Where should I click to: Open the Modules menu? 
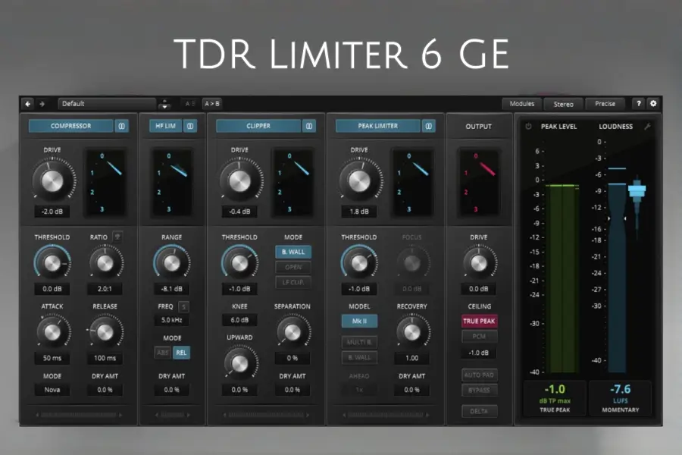pos(522,104)
